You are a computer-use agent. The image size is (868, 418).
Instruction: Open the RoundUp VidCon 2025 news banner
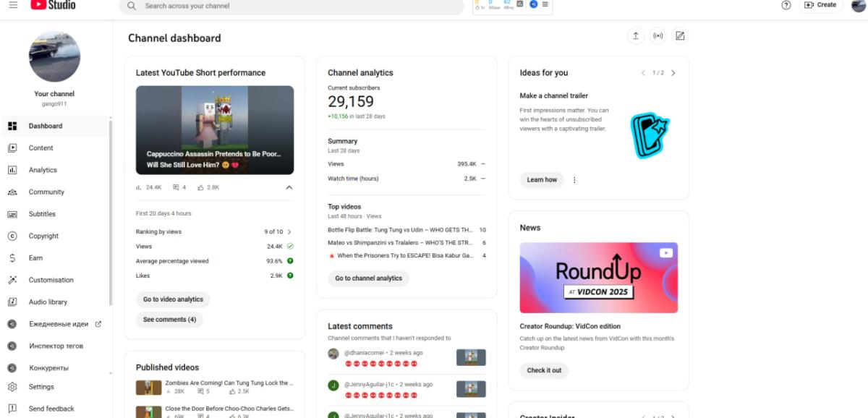tap(599, 278)
